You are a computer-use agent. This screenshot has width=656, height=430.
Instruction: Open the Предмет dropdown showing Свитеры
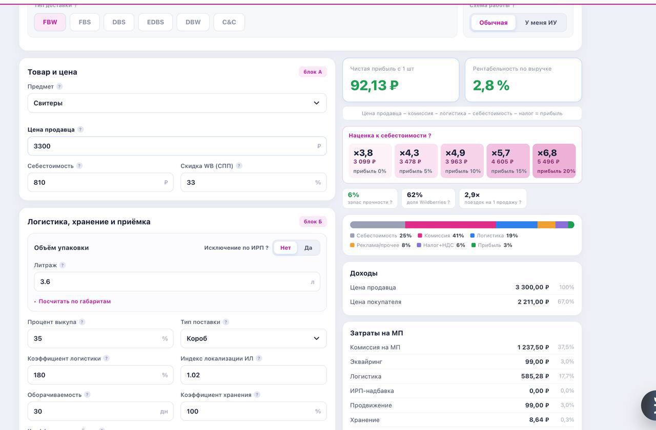177,103
